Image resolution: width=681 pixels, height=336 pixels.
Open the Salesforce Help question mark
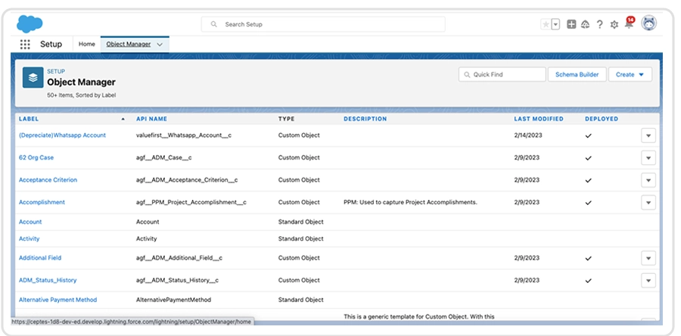tap(599, 24)
